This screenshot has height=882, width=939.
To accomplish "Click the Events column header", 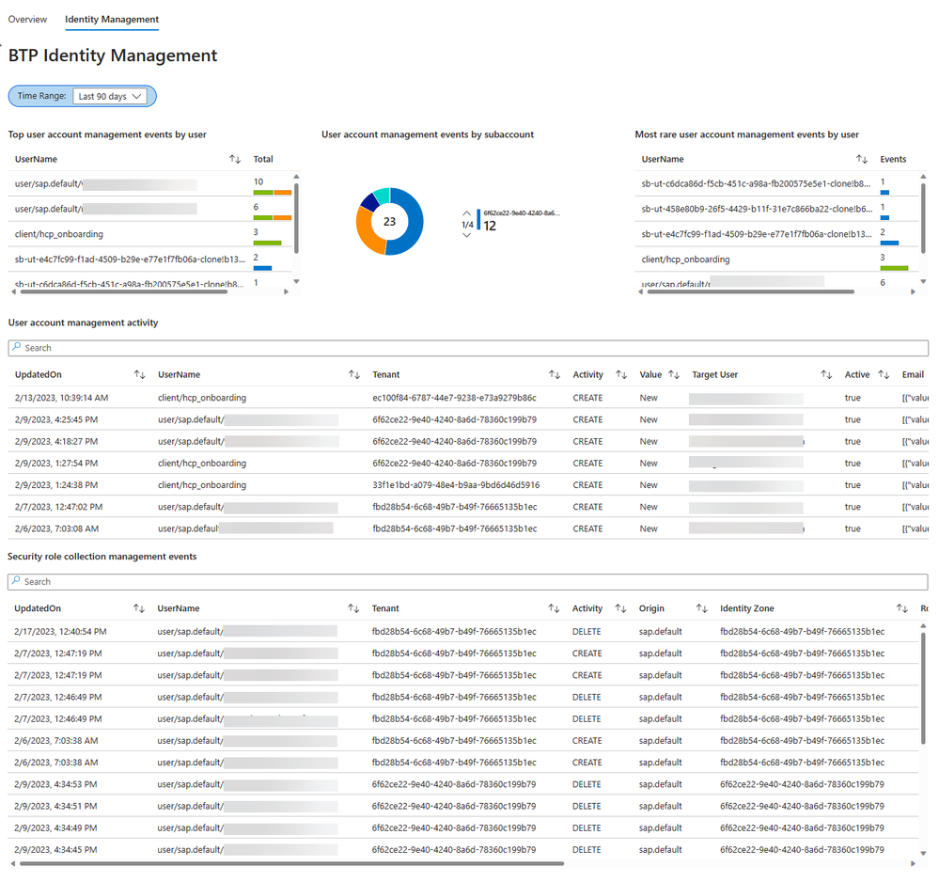I will tap(893, 160).
